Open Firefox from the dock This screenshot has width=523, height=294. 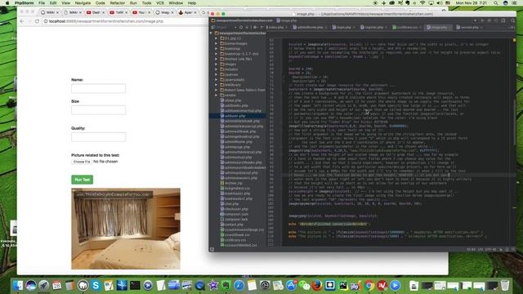pos(317,285)
